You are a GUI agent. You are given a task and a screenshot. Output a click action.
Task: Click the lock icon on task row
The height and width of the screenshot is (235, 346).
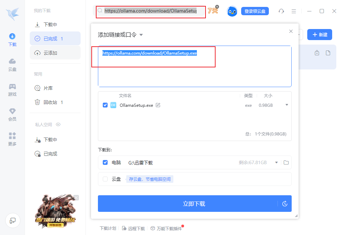click(317, 53)
